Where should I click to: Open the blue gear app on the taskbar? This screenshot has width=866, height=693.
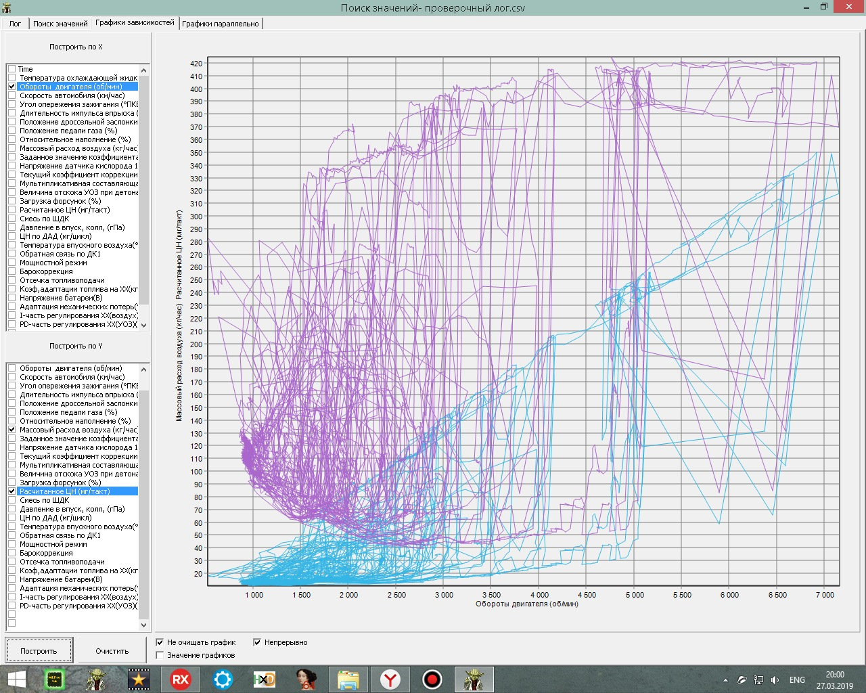pos(223,679)
